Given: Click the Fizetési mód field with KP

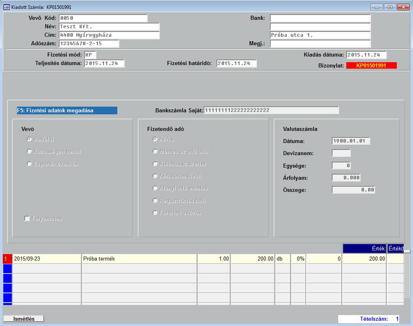Looking at the screenshot, I should (x=90, y=55).
